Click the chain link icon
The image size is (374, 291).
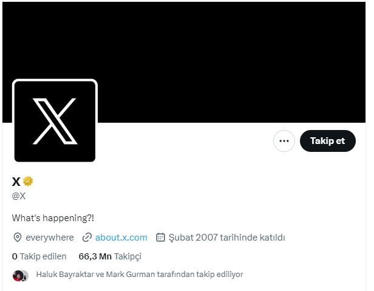point(87,238)
